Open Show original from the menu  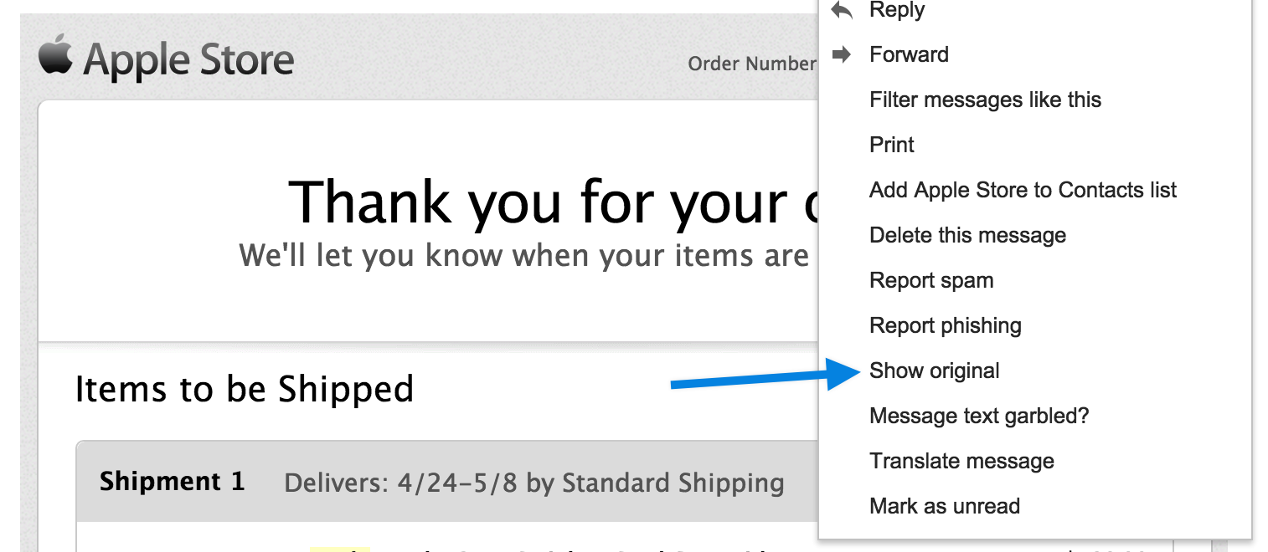(x=935, y=371)
